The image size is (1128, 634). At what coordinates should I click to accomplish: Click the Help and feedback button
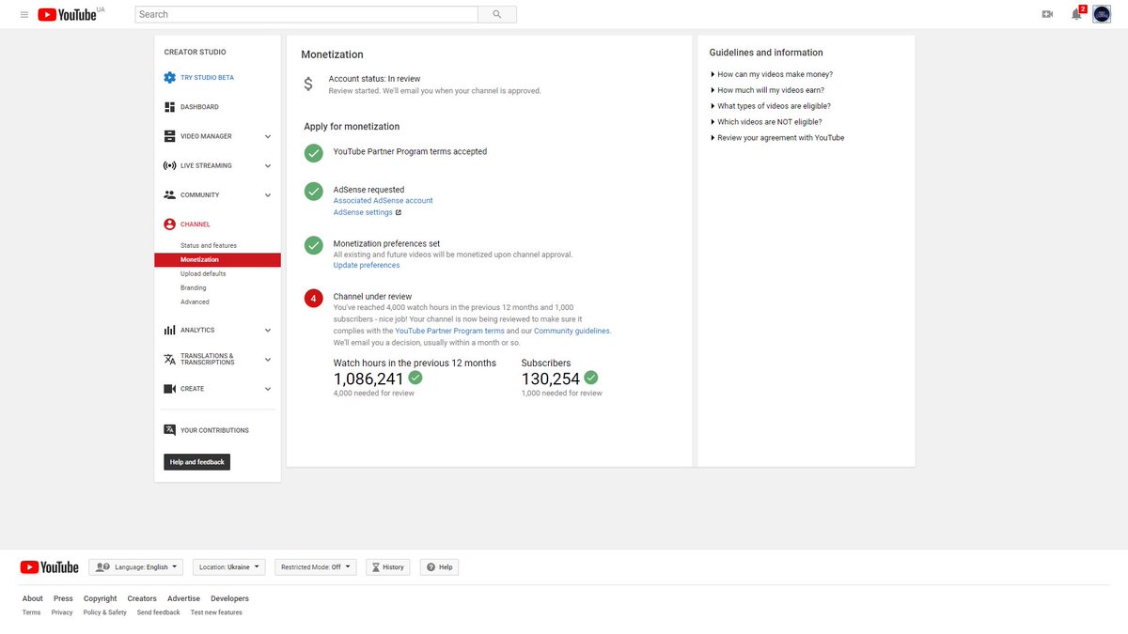coord(197,462)
